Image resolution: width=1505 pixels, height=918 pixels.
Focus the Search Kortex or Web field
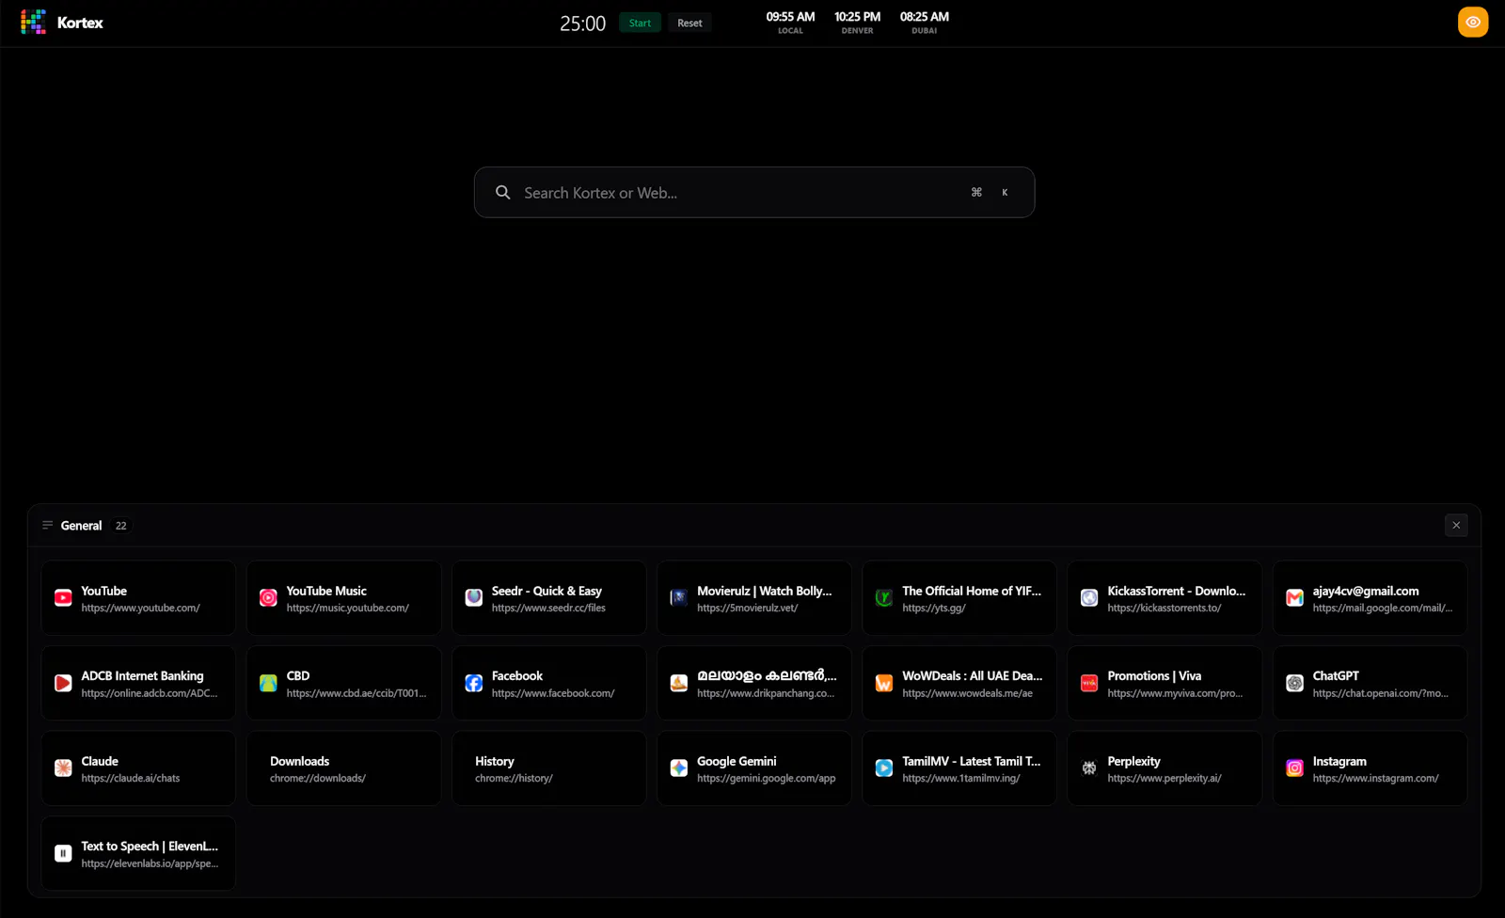[x=754, y=192]
